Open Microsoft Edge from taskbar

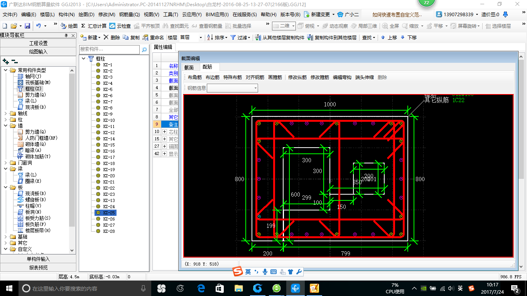click(x=201, y=288)
